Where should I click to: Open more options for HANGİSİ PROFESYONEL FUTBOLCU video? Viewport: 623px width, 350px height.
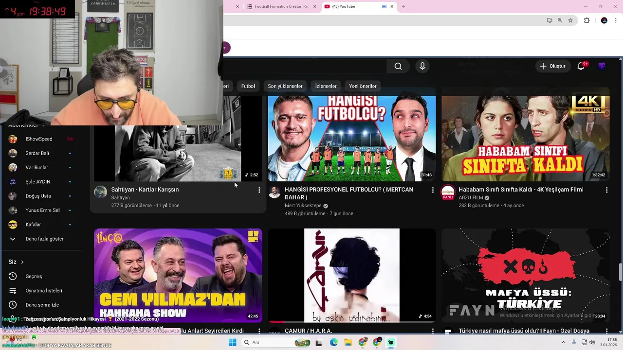pos(433,190)
